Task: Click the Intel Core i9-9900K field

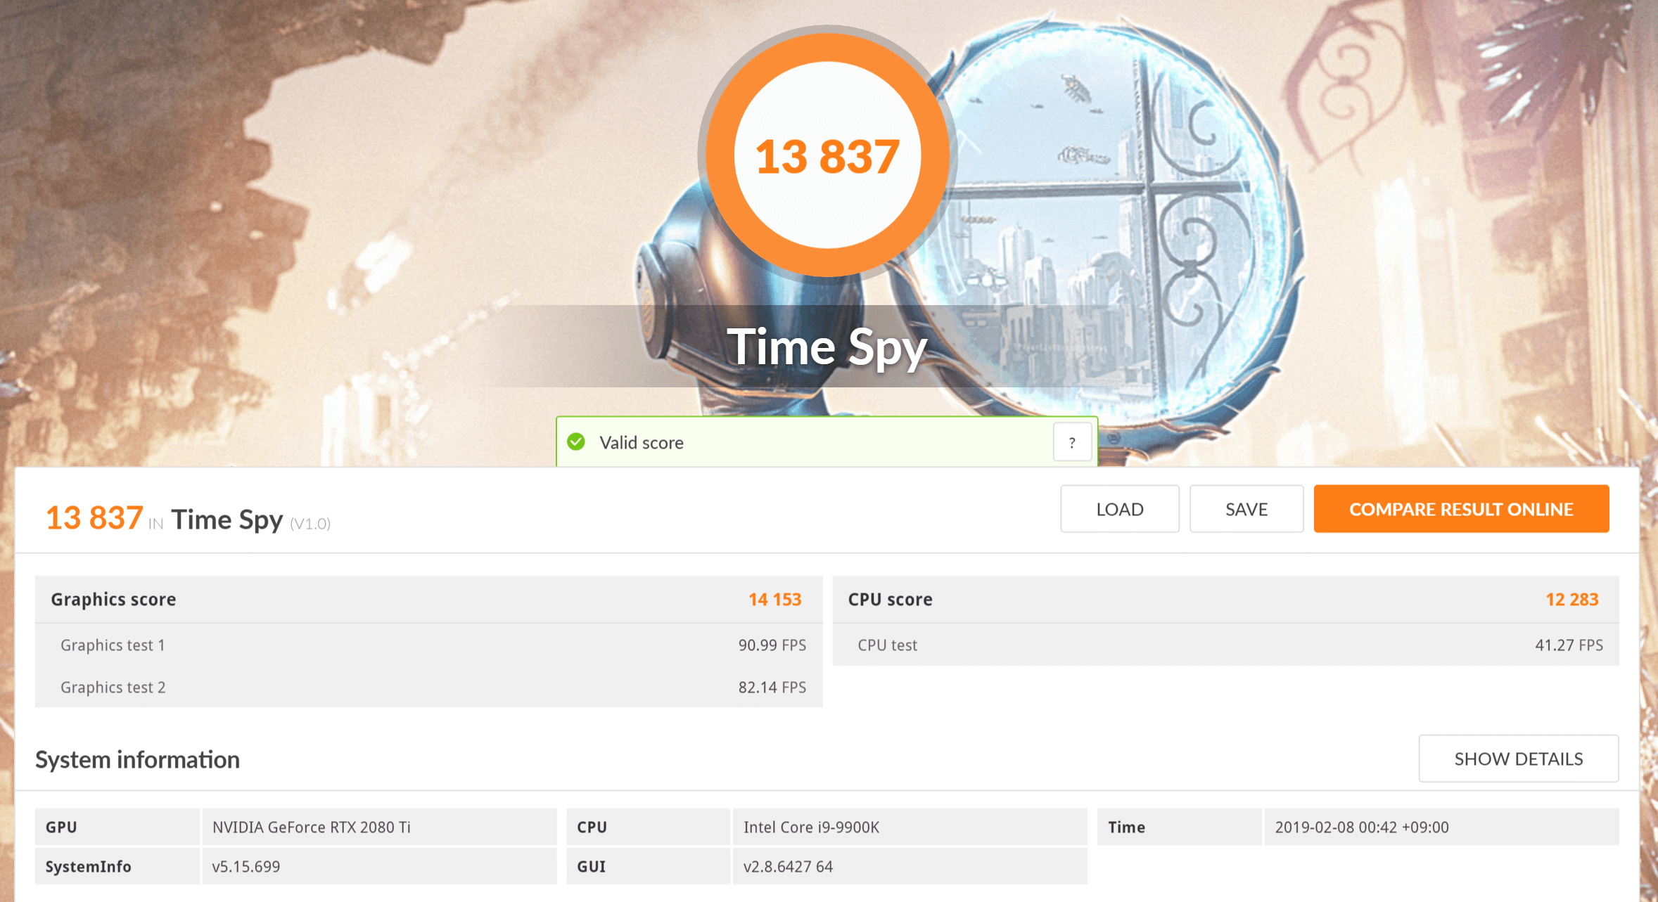Action: click(909, 827)
